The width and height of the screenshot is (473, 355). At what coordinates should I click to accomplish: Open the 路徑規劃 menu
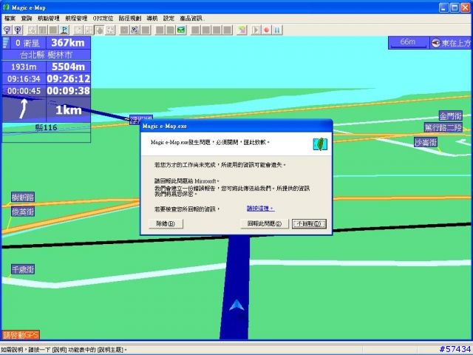click(130, 18)
